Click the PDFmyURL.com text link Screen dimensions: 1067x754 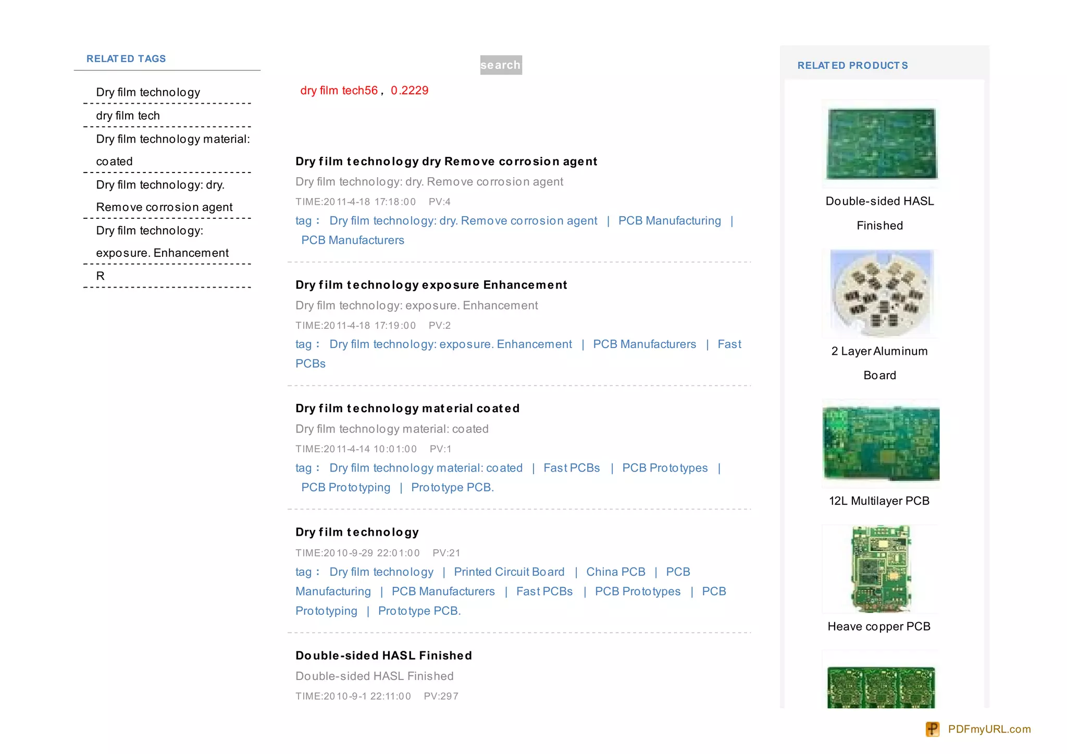pos(989,729)
